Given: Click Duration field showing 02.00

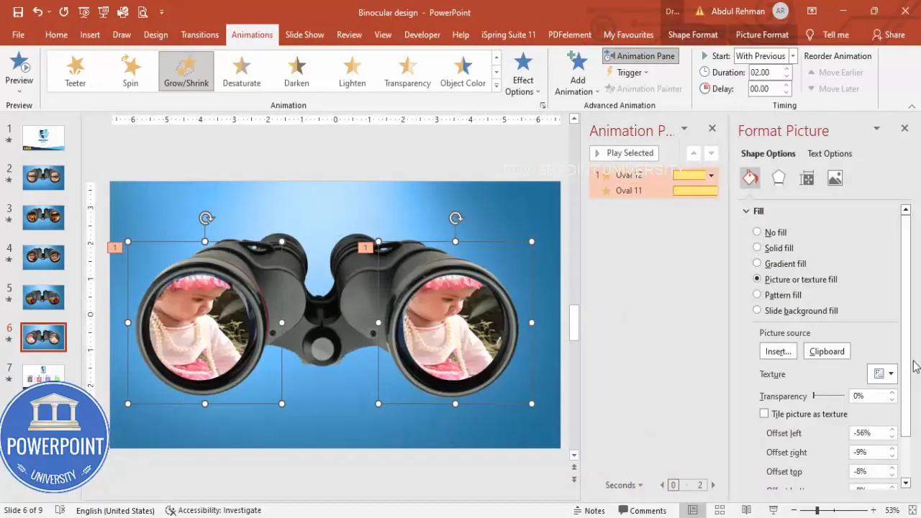Looking at the screenshot, I should (764, 72).
